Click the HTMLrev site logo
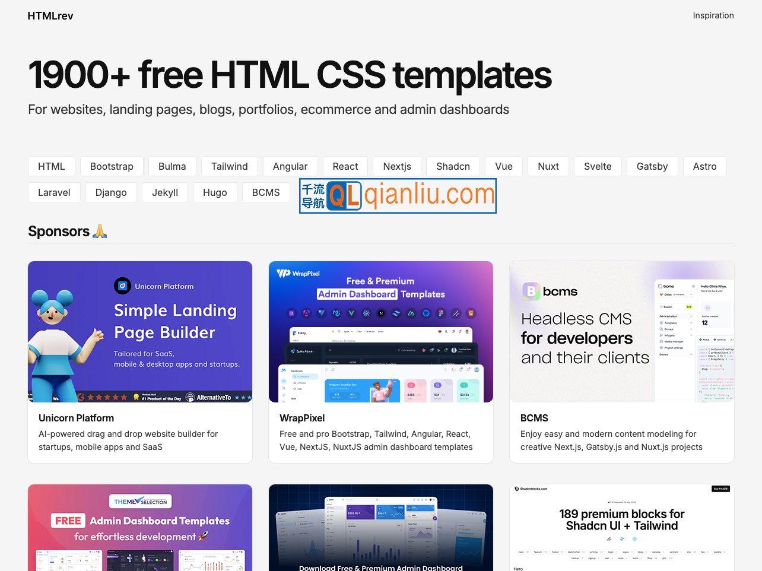Image resolution: width=762 pixels, height=571 pixels. click(50, 16)
